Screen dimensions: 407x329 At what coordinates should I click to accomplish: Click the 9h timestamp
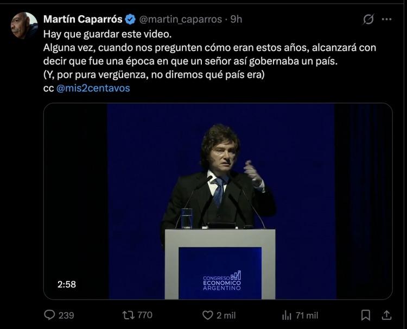point(236,20)
